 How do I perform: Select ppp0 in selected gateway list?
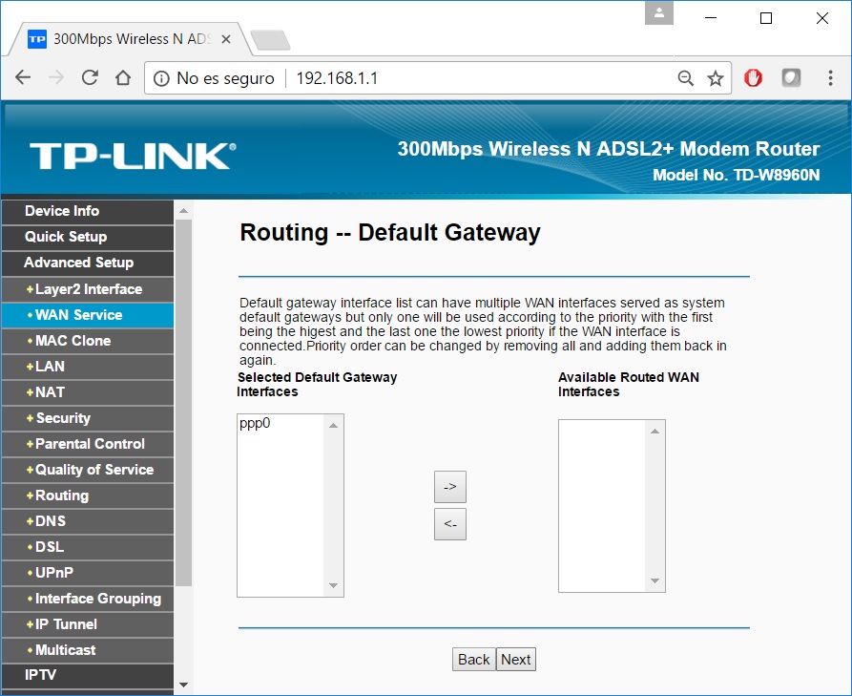[x=255, y=423]
